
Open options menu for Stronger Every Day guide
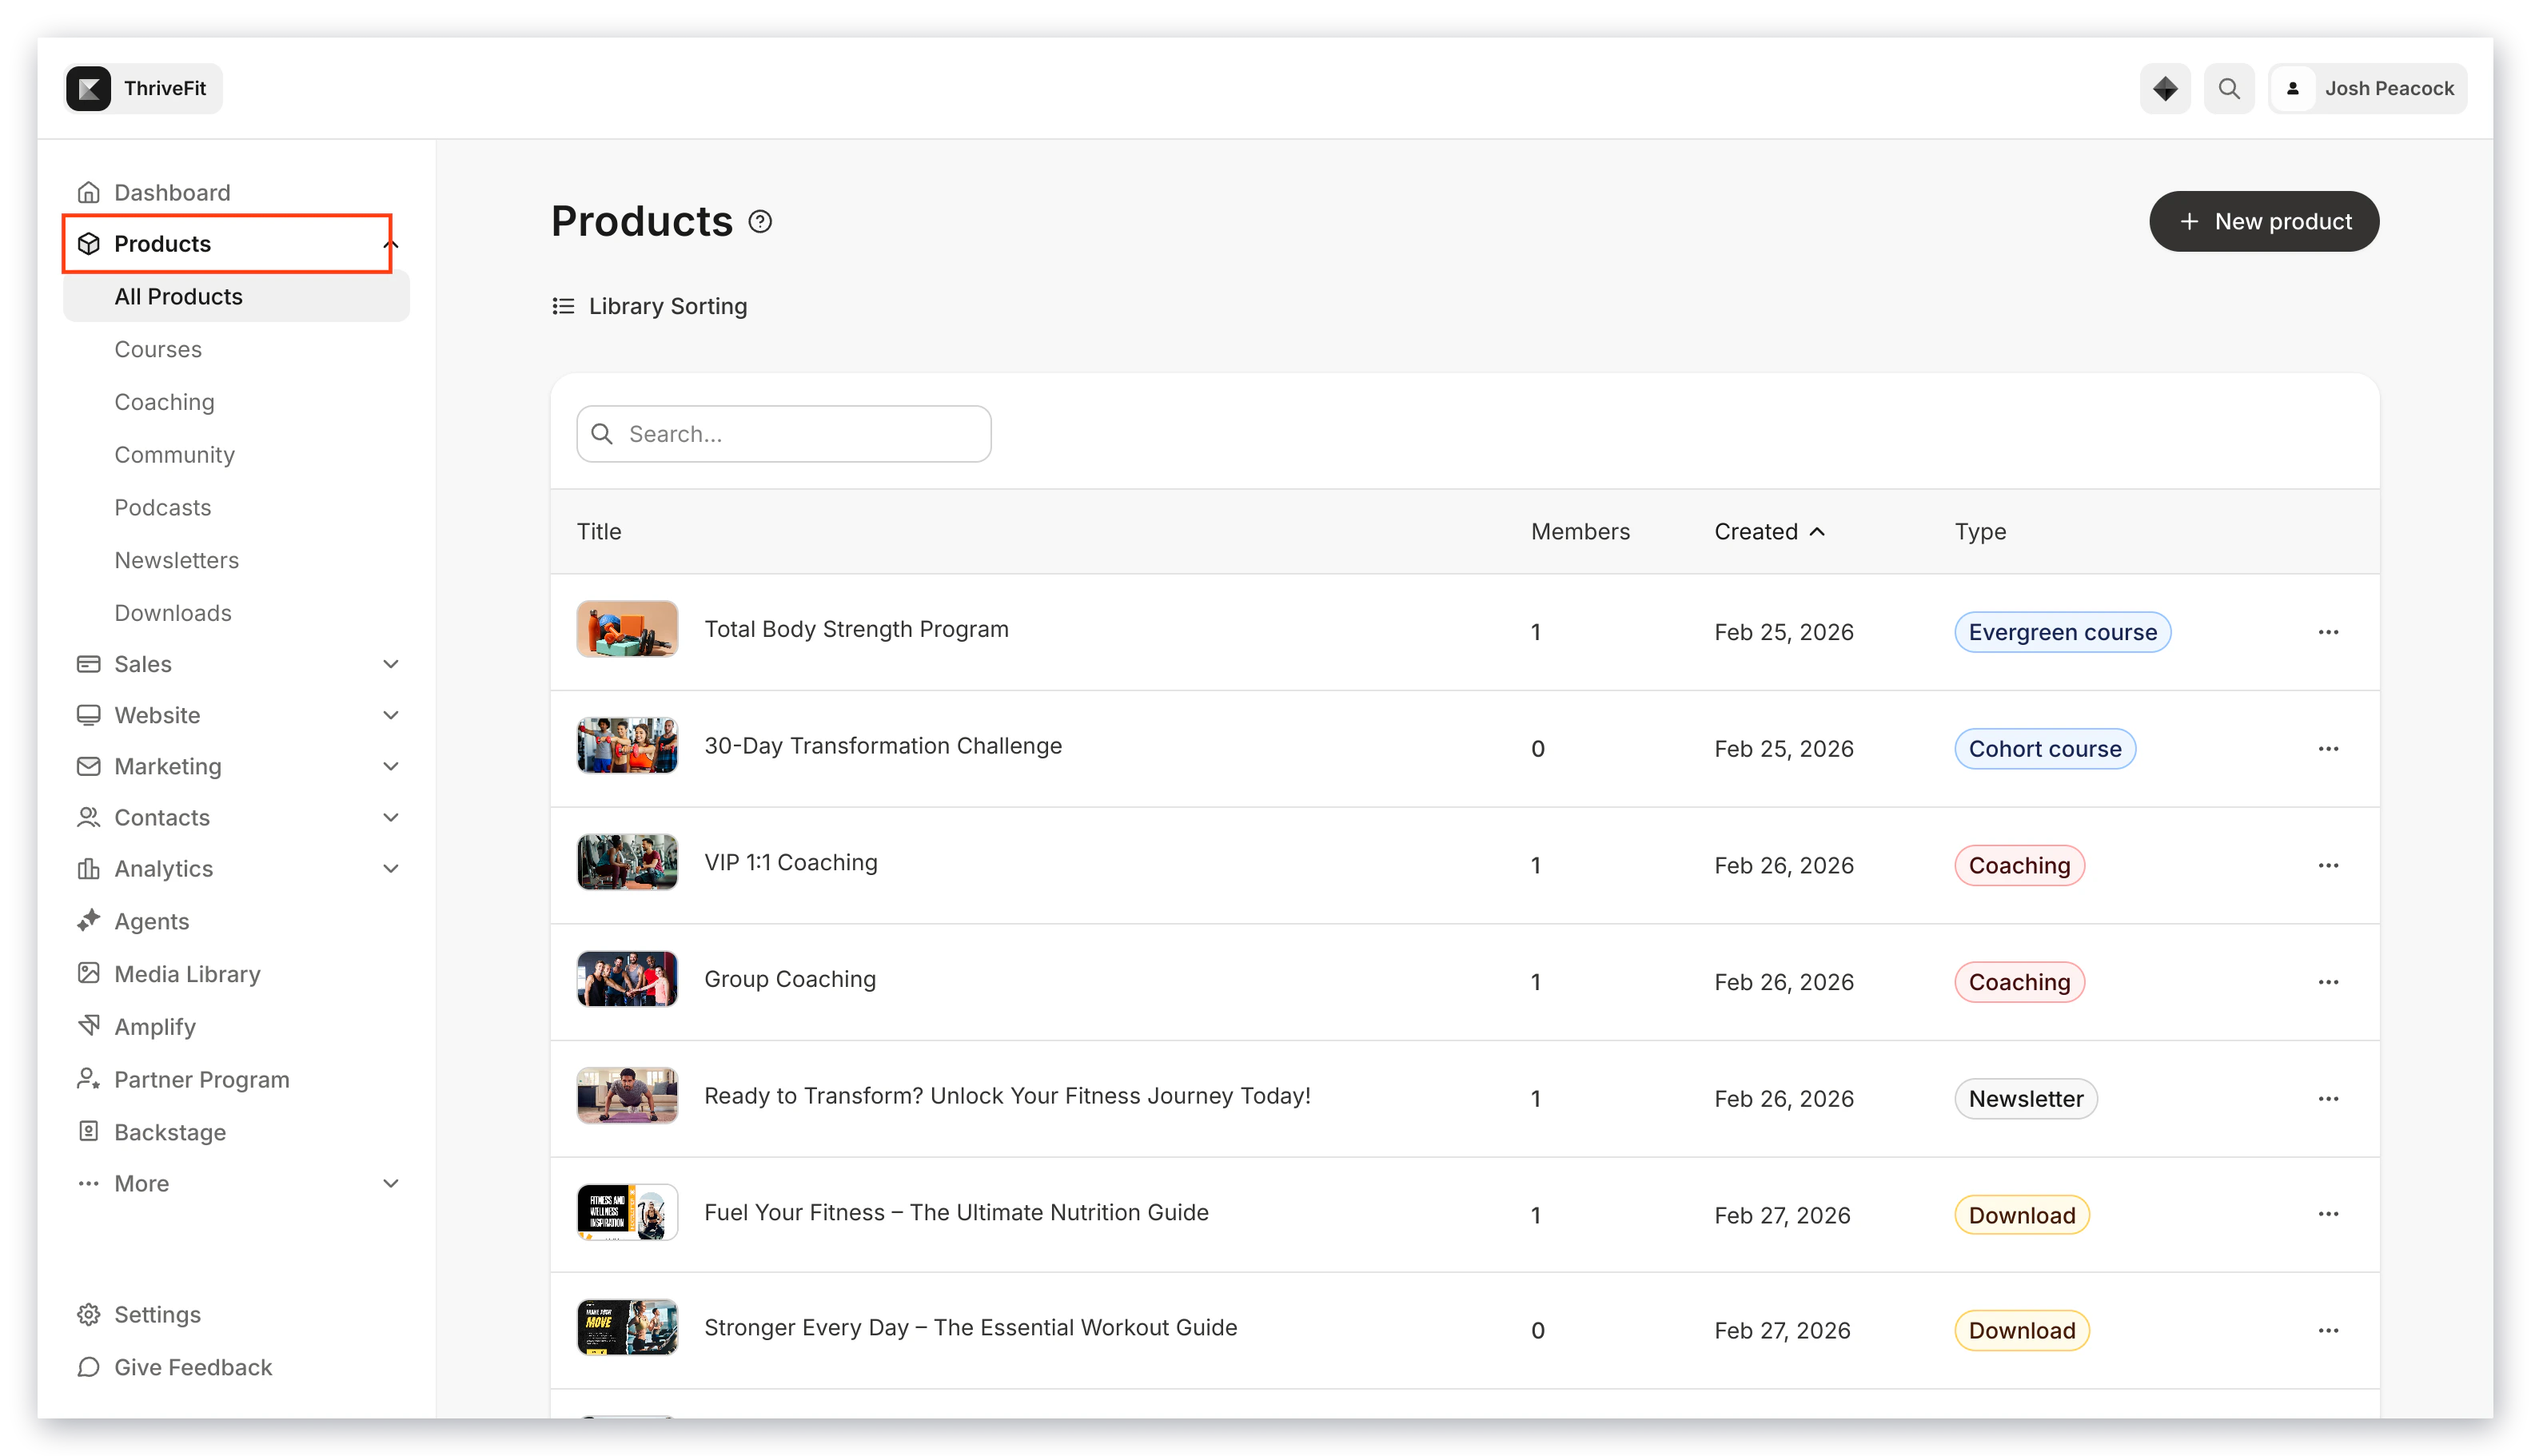tap(2327, 1331)
